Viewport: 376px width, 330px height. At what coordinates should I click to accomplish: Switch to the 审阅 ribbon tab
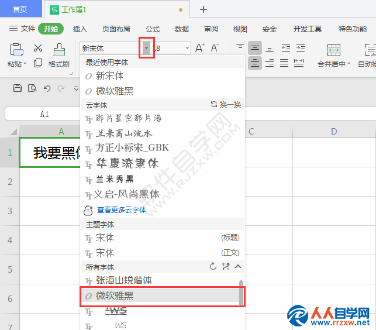(x=211, y=29)
